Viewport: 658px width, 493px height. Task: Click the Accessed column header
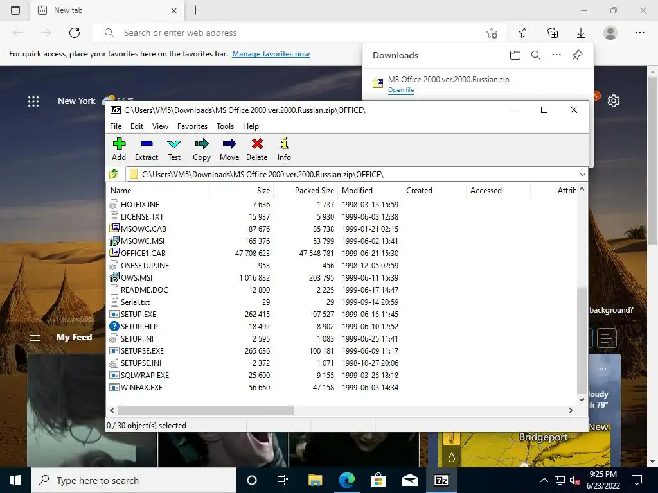point(498,190)
